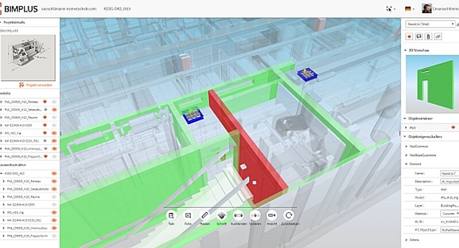Screen dimensions: 459x248
Task: Toggle visibility eye of first model row
Action: point(53,100)
